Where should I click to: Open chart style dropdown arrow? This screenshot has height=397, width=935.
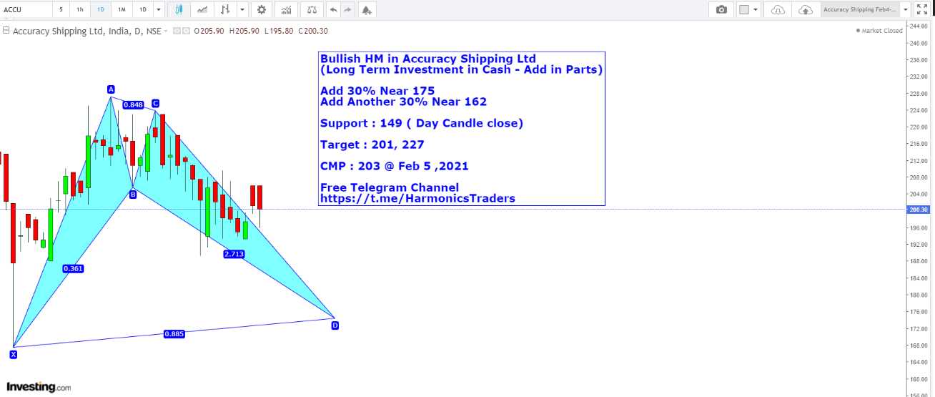243,9
